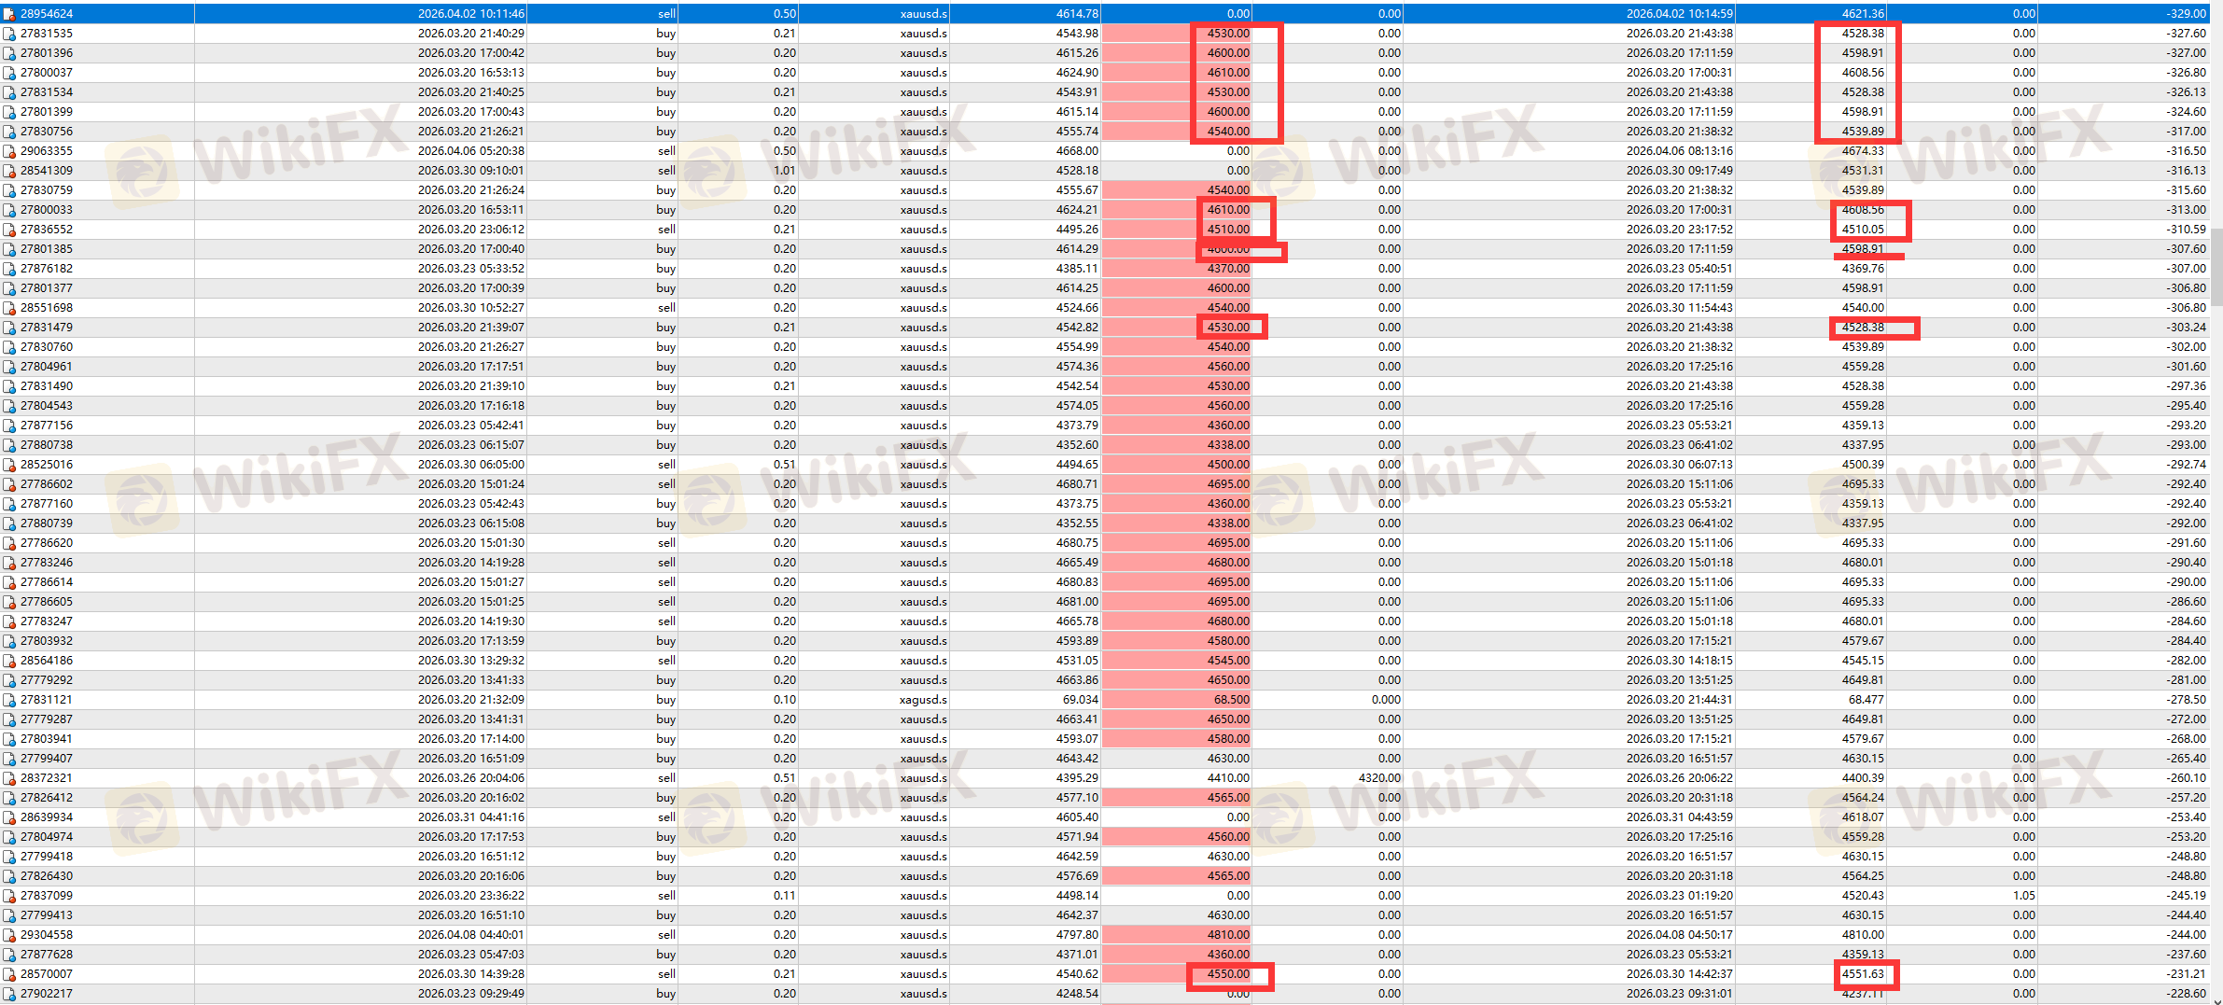2223x1005 pixels.
Task: Select open time 2026.04.06 05:20:38
Action: coord(471,151)
